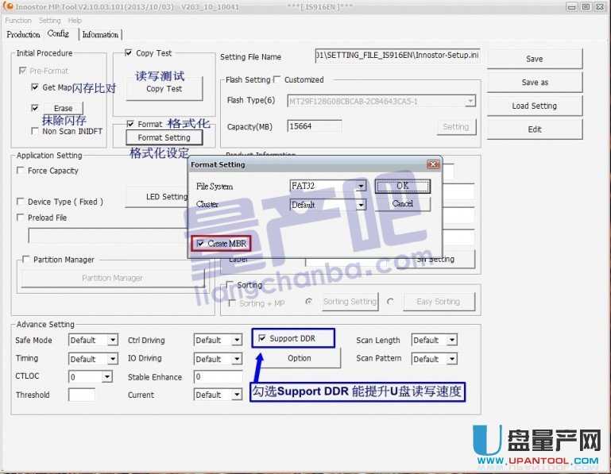Open the Function menu
The width and height of the screenshot is (611, 474).
tap(18, 21)
